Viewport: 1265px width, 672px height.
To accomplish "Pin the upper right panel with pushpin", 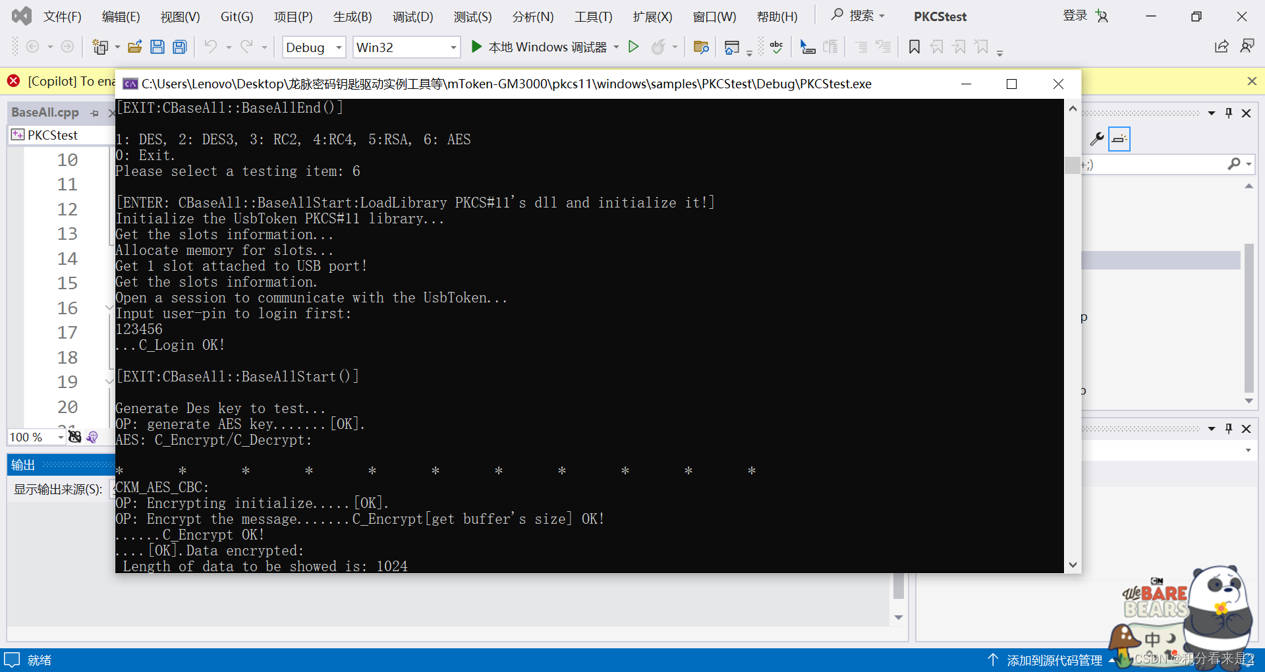I will pos(1229,113).
